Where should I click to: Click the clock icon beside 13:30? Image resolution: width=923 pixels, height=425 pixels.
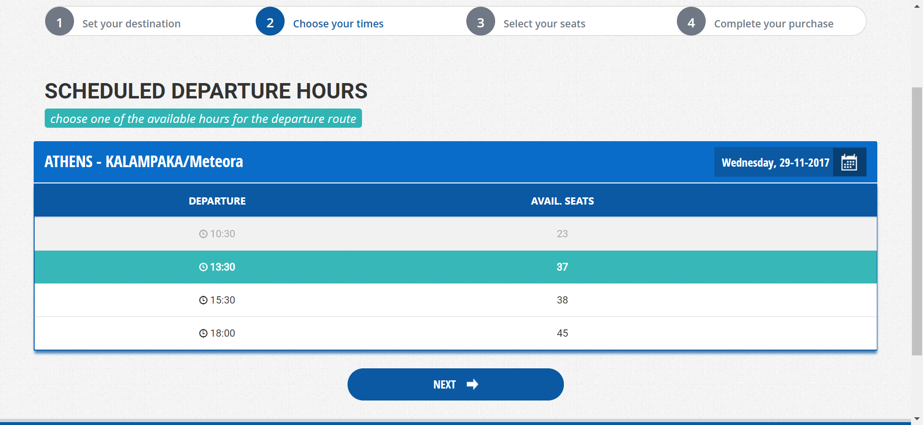click(x=203, y=267)
